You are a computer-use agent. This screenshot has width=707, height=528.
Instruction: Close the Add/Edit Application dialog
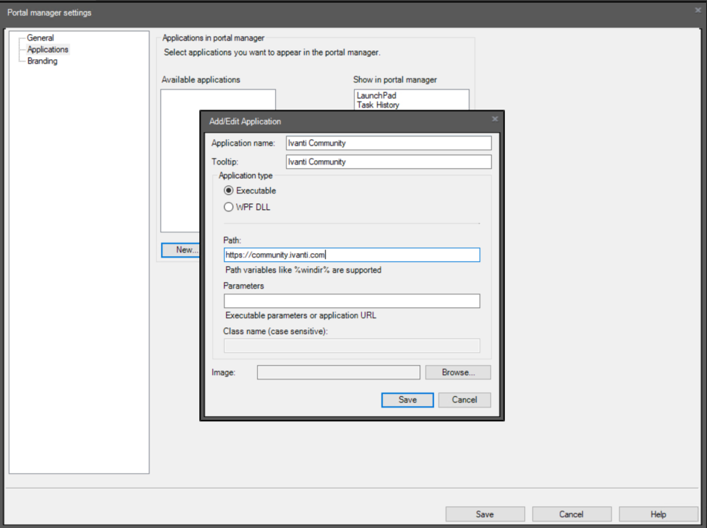(x=495, y=119)
